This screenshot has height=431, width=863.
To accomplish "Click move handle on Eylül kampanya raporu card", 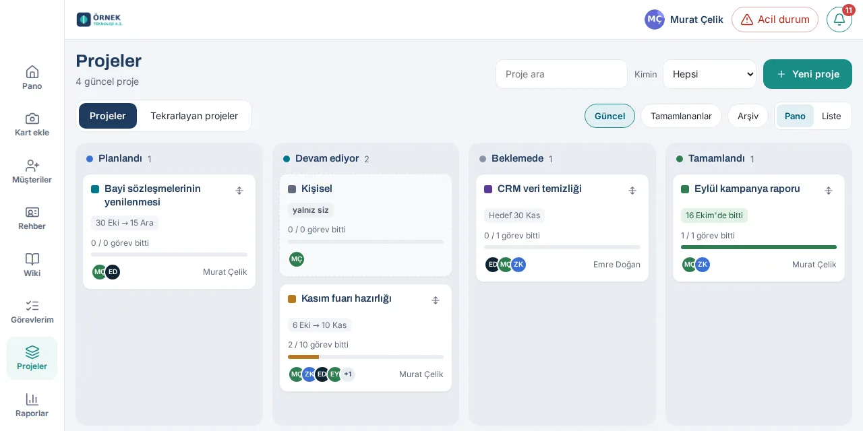I will pos(829,191).
